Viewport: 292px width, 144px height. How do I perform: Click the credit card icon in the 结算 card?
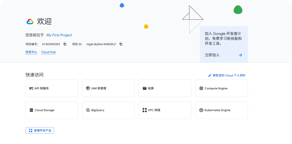tap(144, 89)
